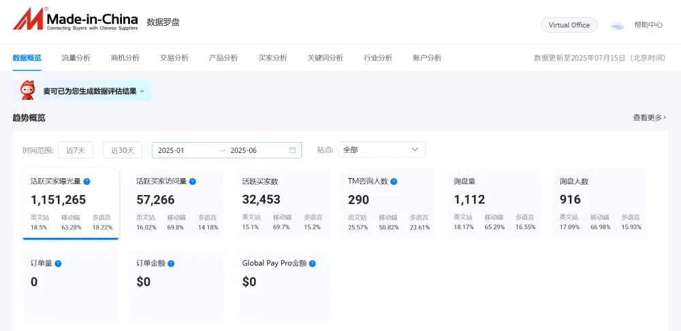Viewport: 681px width, 331px height.
Task: Click the calendar icon in date range
Action: (292, 150)
